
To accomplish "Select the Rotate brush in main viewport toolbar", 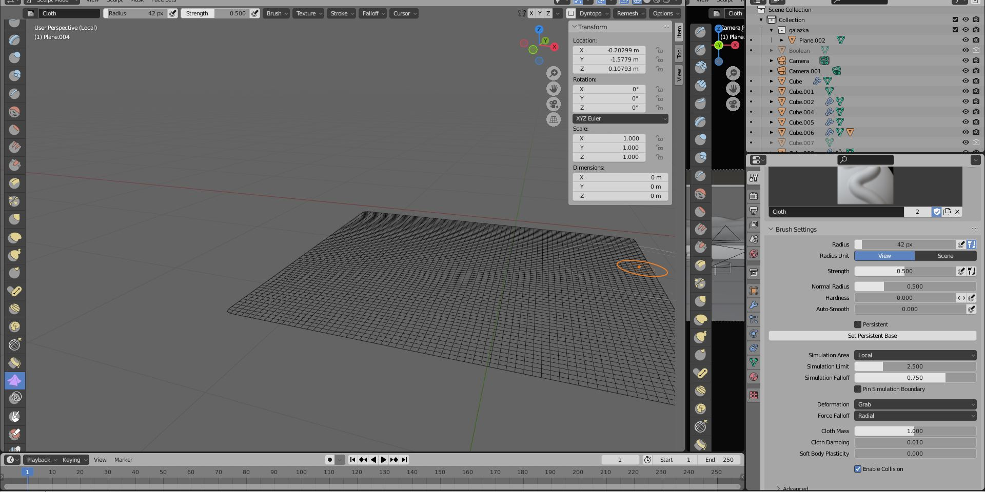I will click(15, 326).
